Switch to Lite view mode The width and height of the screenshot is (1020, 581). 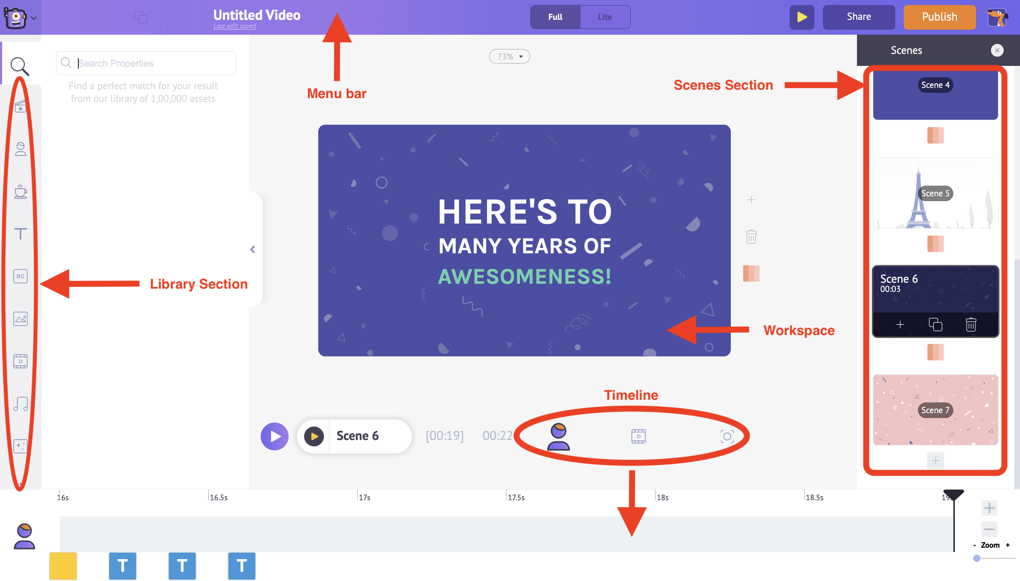[x=604, y=17]
